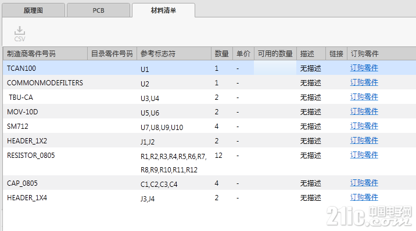Select the SM712 part name
416x231 pixels.
point(17,127)
